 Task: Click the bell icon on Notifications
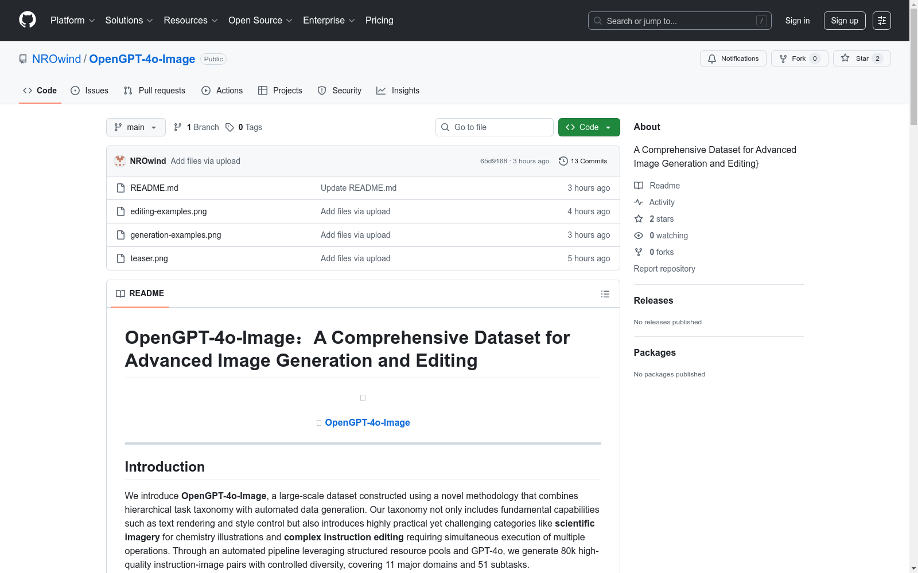tap(712, 58)
